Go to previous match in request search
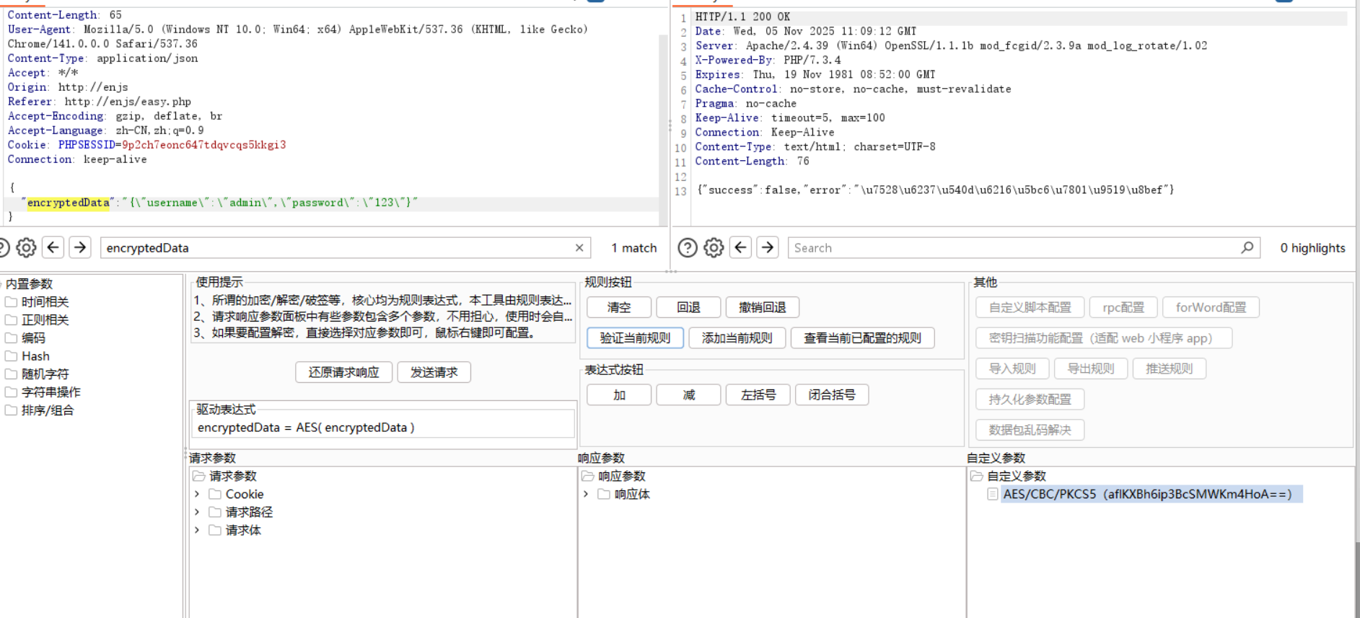Viewport: 1360px width, 618px height. [53, 247]
